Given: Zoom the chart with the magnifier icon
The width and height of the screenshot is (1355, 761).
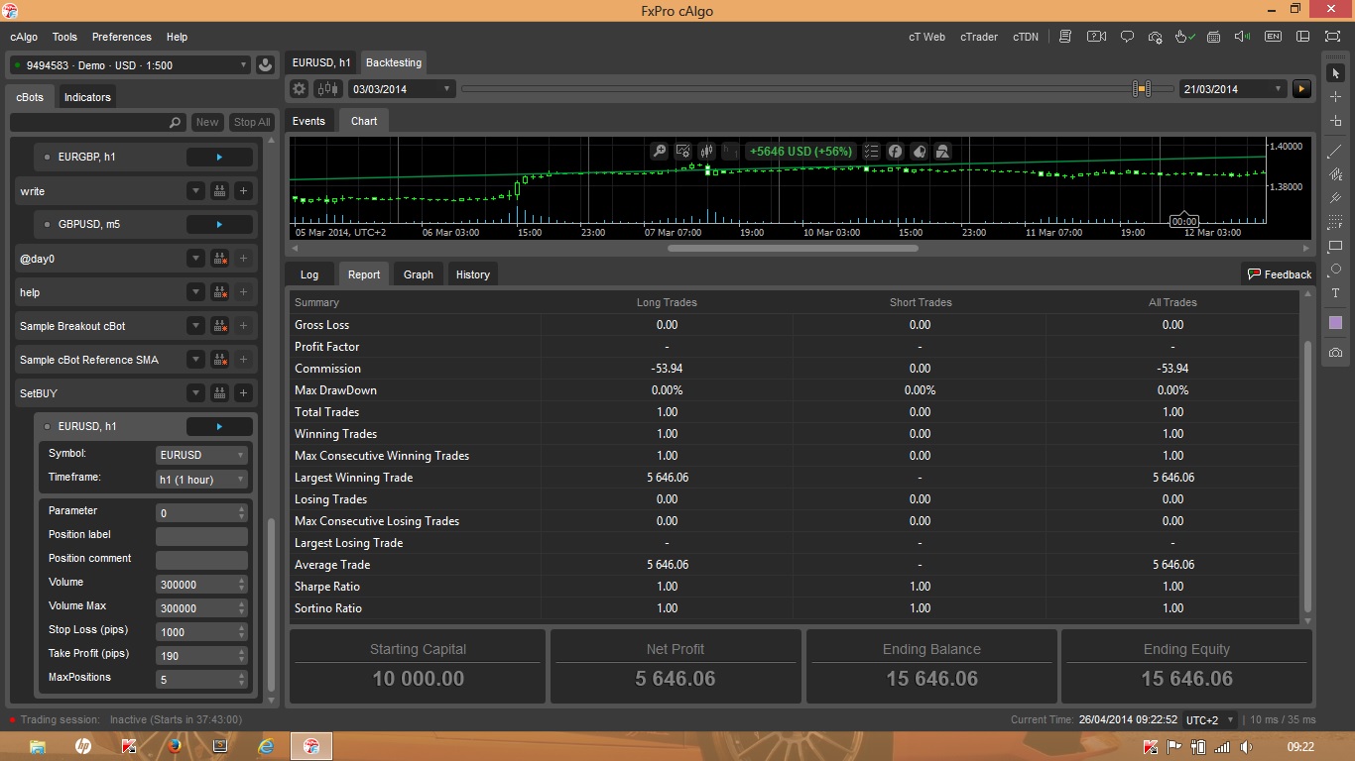Looking at the screenshot, I should pyautogui.click(x=659, y=151).
